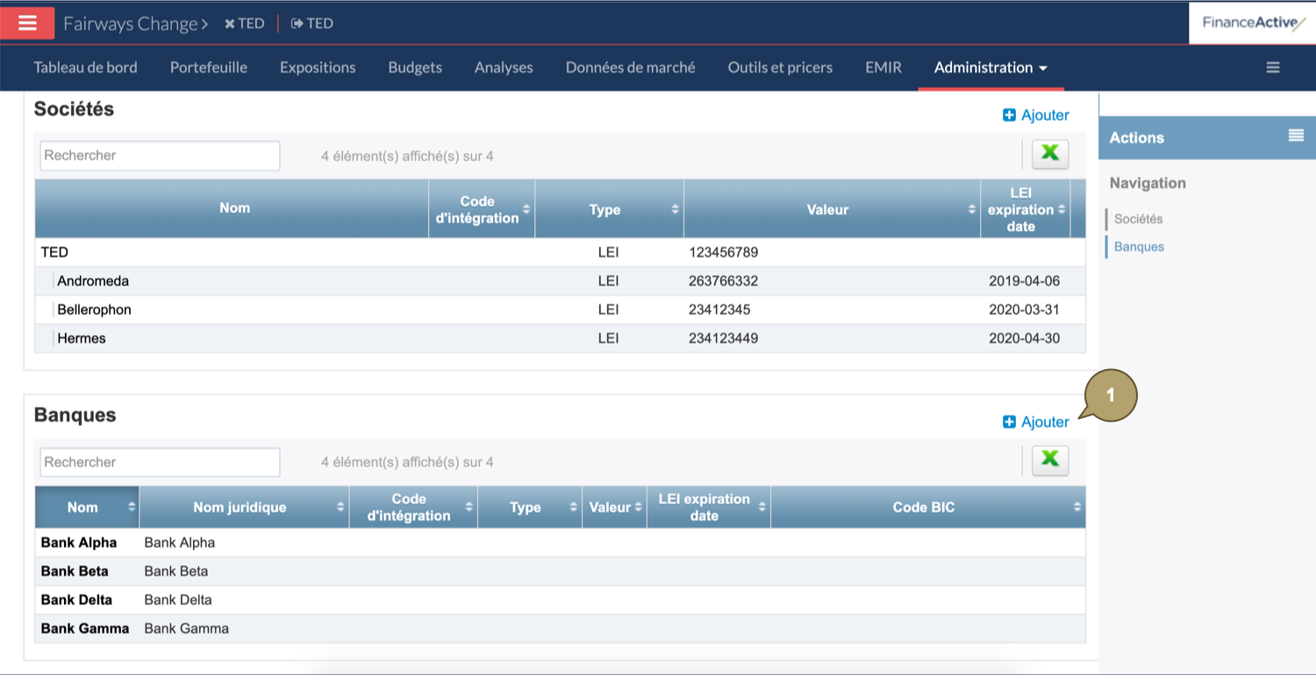Viewport: 1316px width, 675px height.
Task: Click Bank Alpha legal name cell
Action: pos(180,543)
